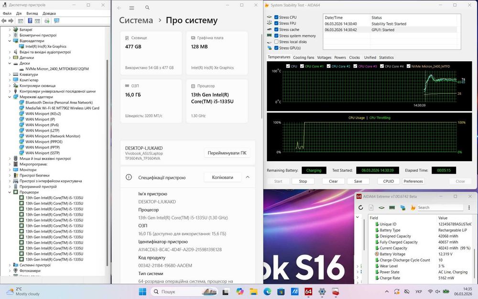Open the Windows Start menu
Viewport: 478px width, 299px height.
[142, 292]
